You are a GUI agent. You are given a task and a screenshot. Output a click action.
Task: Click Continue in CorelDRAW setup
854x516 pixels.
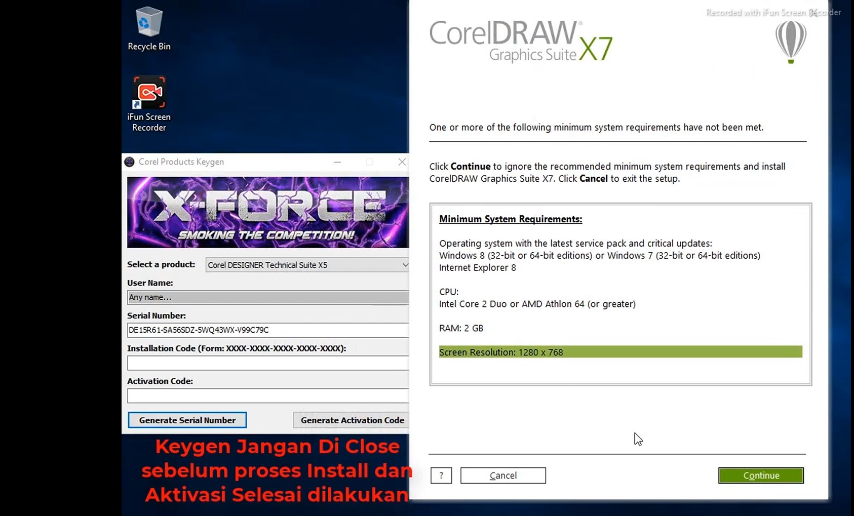[761, 475]
